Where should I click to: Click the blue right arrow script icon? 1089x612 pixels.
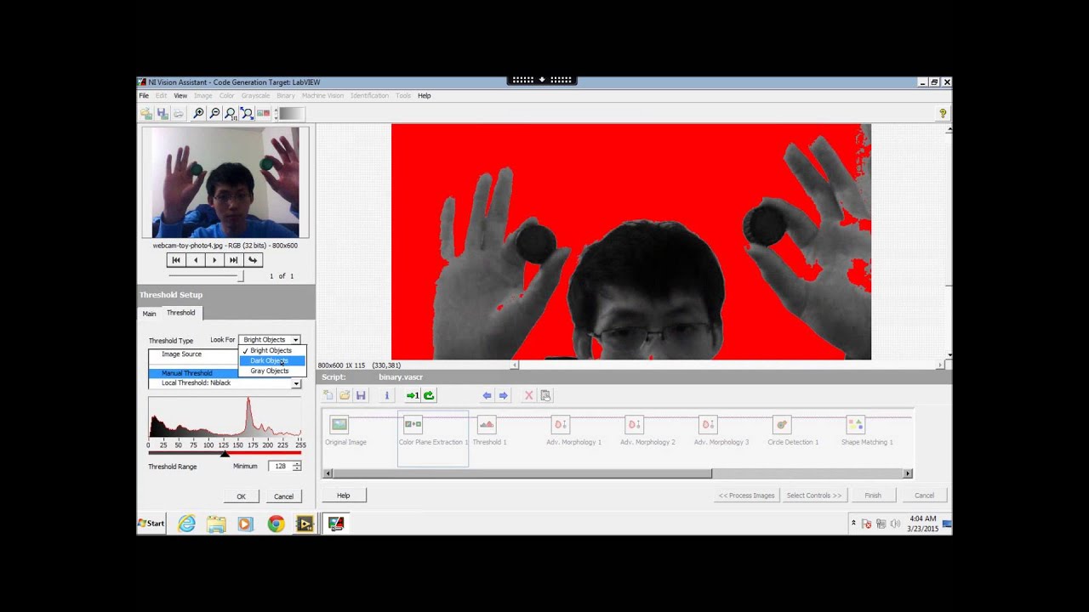tap(503, 395)
